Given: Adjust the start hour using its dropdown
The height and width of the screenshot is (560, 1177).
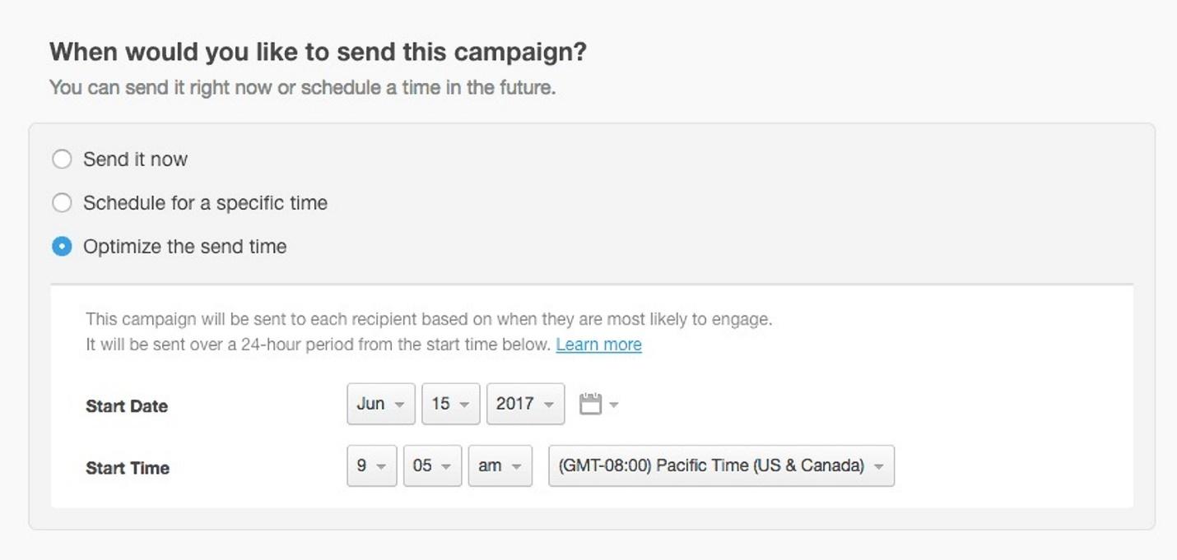Looking at the screenshot, I should (371, 465).
